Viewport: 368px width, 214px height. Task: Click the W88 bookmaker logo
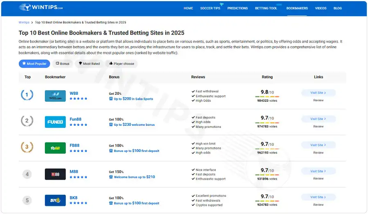(55, 96)
